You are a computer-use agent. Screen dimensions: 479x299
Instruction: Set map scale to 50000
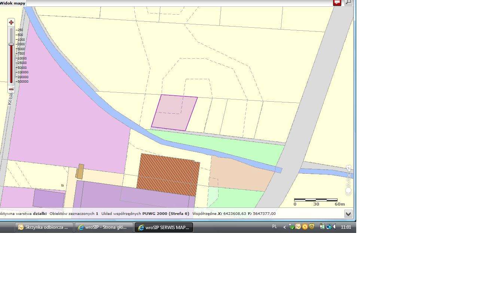pos(21,68)
